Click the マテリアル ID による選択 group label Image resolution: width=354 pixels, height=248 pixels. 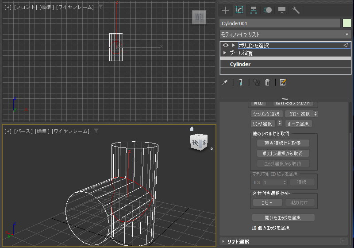275,174
